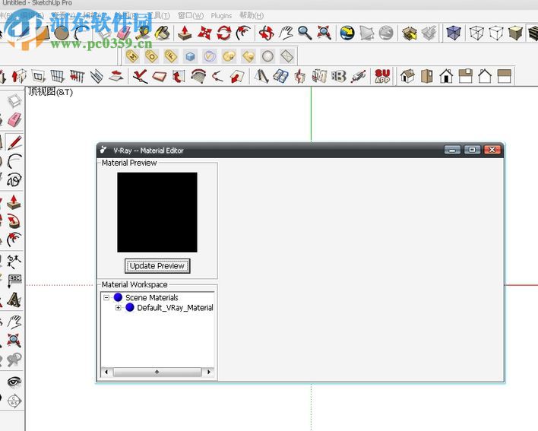Open the 窗口(W) menu
Viewport: 538px width, 431px height.
click(x=191, y=15)
